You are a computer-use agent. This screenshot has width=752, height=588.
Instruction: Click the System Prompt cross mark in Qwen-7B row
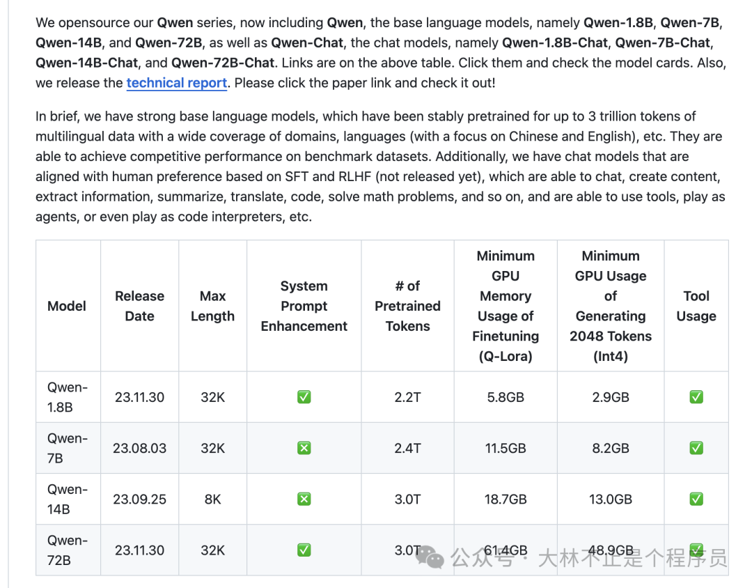[x=304, y=448]
